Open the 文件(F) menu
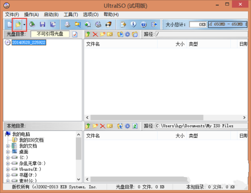Viewport: 251px width, 193px height. coord(12,15)
